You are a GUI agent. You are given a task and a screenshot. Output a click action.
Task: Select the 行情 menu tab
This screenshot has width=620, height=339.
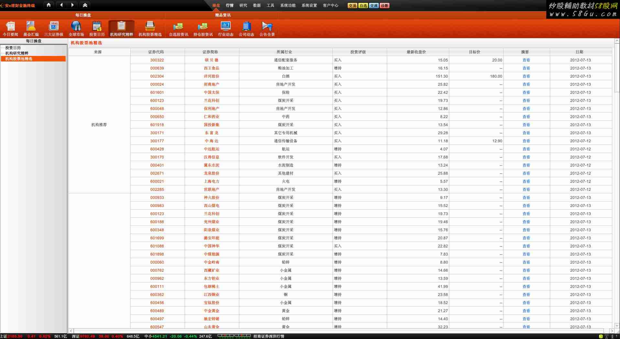(230, 5)
